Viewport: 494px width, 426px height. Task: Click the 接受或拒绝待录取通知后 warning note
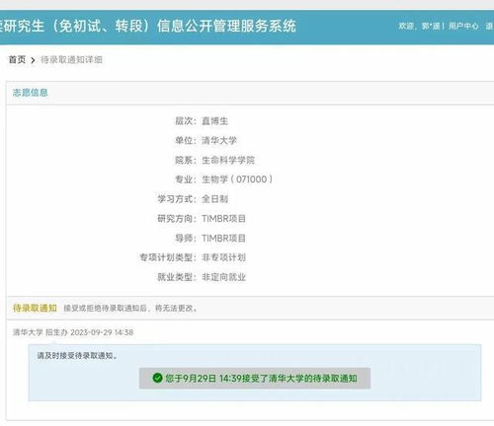click(x=130, y=308)
